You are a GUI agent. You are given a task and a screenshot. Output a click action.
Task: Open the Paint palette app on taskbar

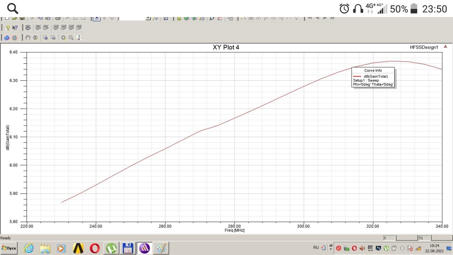(x=161, y=248)
